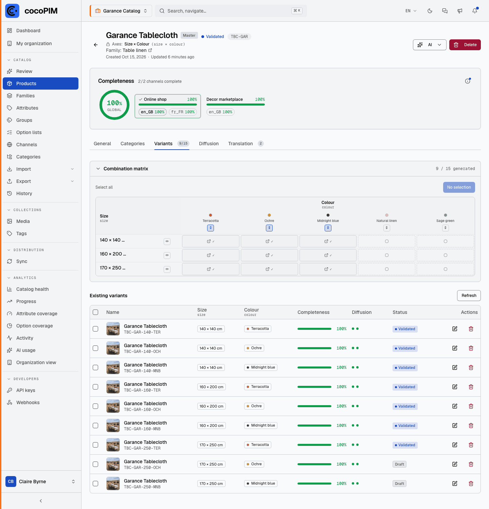Switch to the Diffusion tab
The image size is (489, 509).
tap(209, 144)
